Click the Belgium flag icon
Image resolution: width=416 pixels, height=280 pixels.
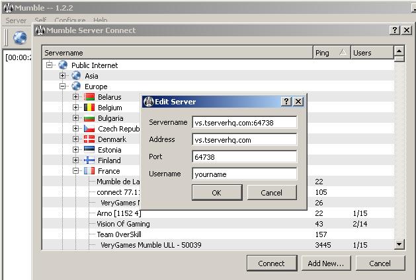pyautogui.click(x=89, y=107)
